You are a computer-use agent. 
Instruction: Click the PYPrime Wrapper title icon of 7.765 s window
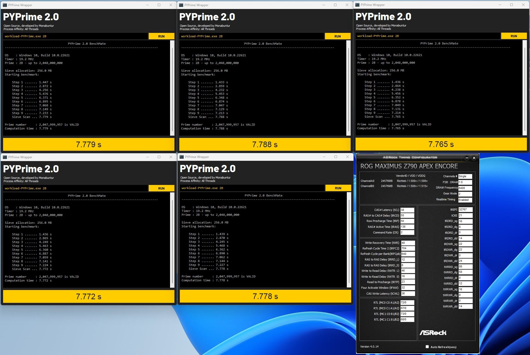pyautogui.click(x=357, y=5)
